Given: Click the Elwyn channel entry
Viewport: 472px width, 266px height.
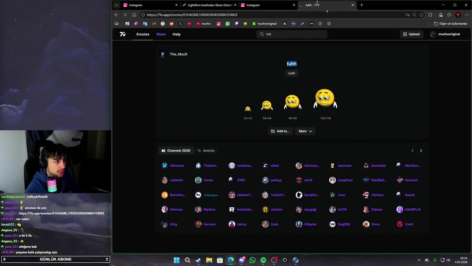Looking at the screenshot, I should tap(373, 209).
